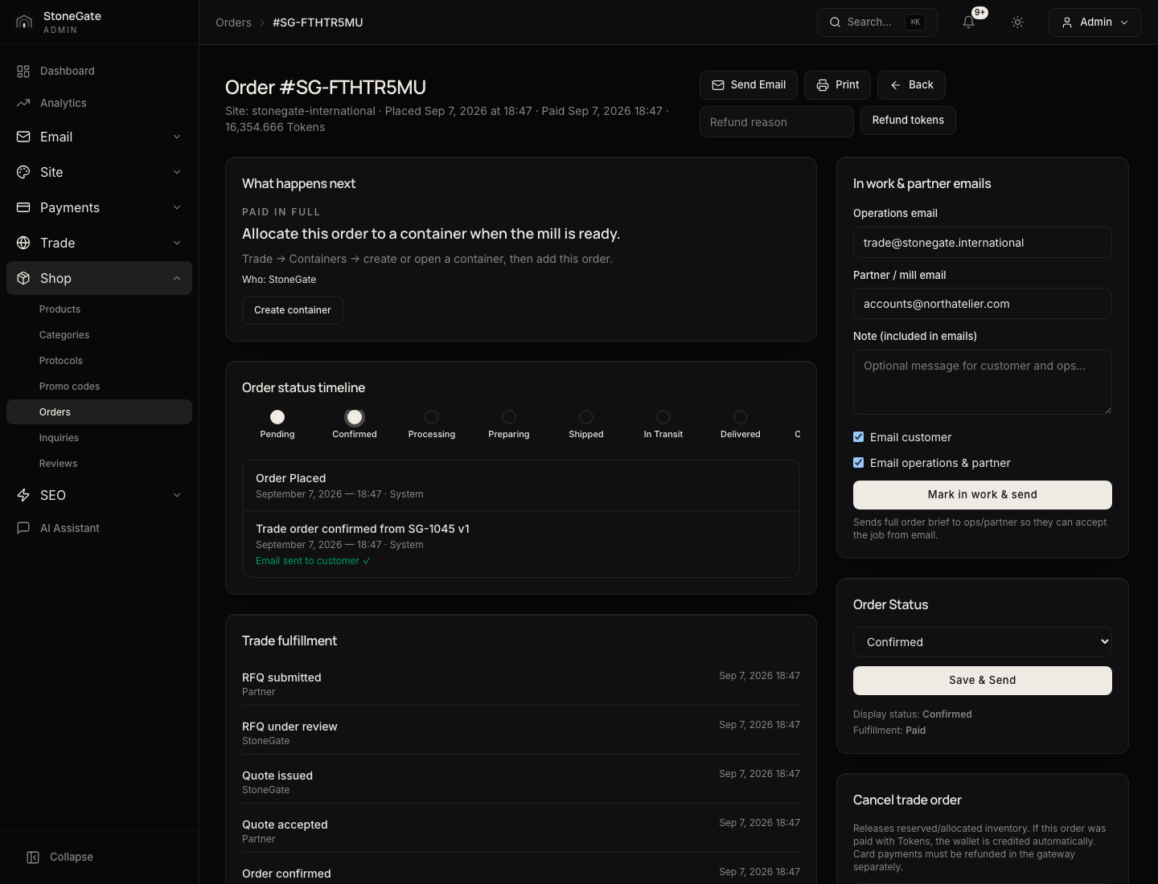Viewport: 1158px width, 884px height.
Task: Collapse the Shop menu chevron
Action: click(x=177, y=278)
